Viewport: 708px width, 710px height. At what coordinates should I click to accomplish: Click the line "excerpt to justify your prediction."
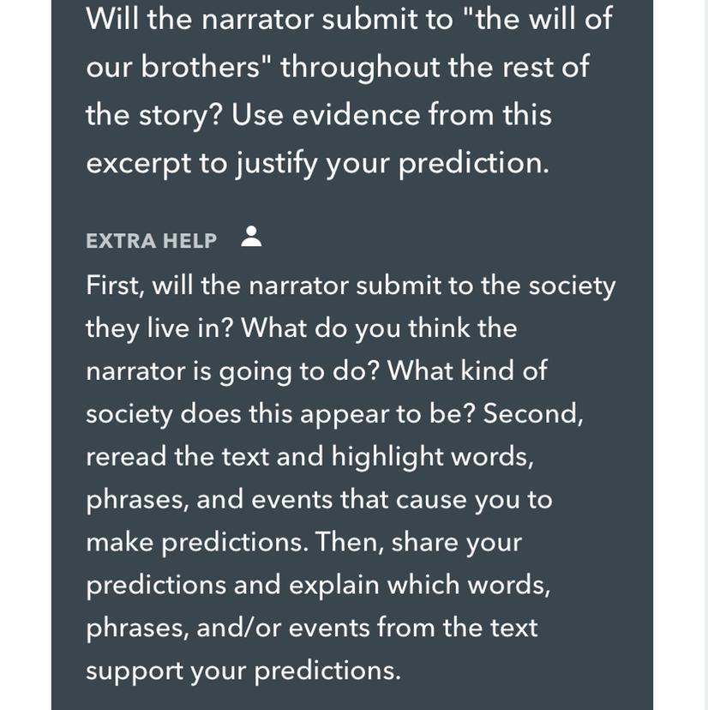coord(317,164)
